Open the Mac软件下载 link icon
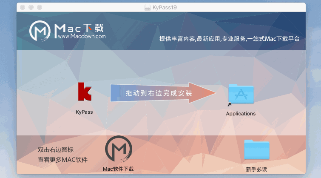321x178 pixels. (x=119, y=149)
